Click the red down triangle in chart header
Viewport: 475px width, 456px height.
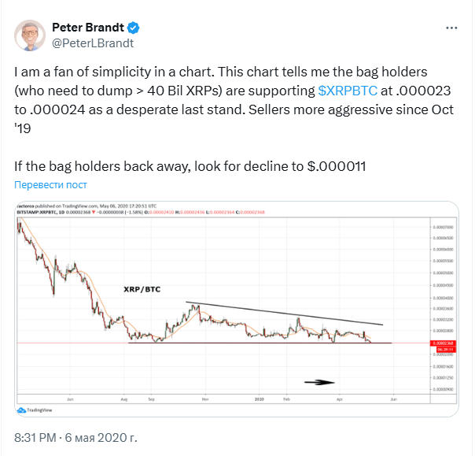click(x=94, y=212)
